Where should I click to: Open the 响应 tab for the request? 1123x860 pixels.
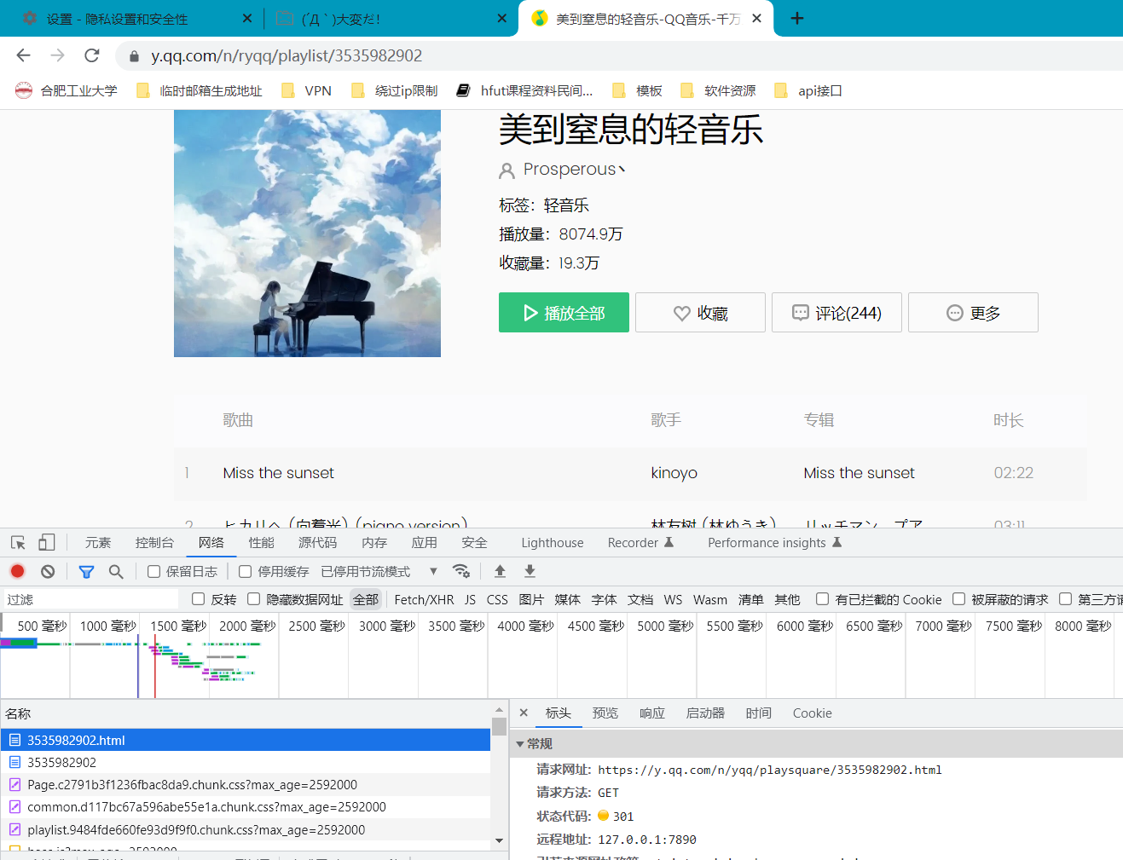tap(651, 713)
